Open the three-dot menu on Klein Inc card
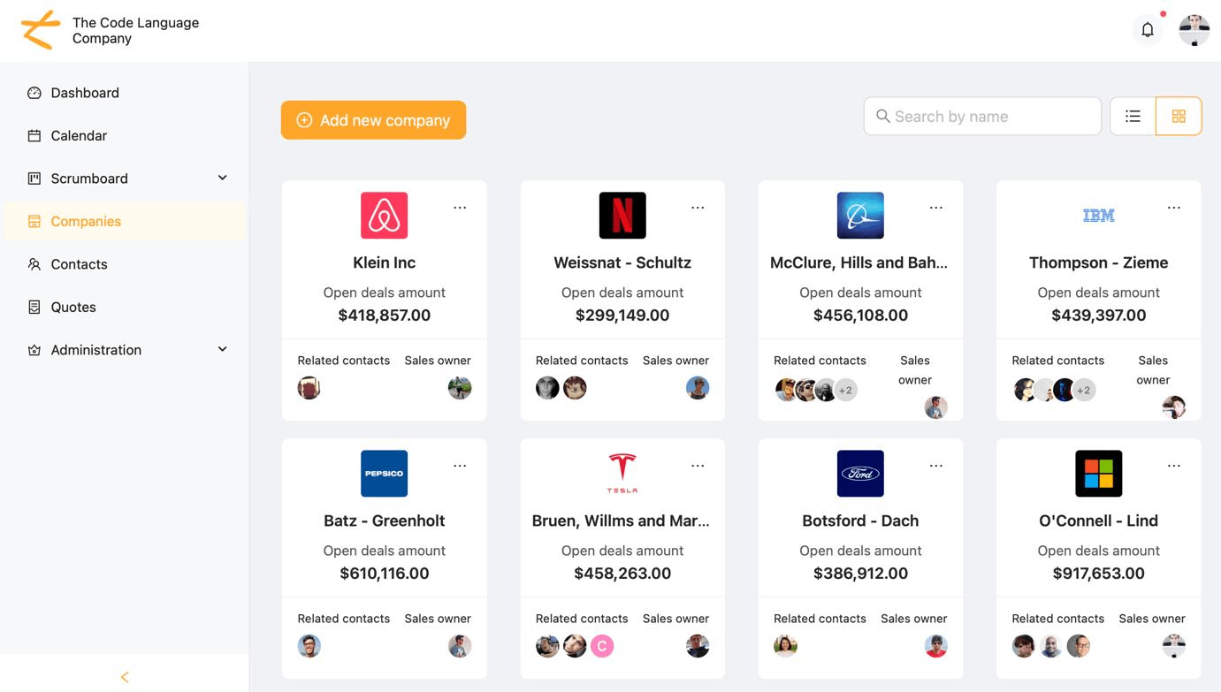The height and width of the screenshot is (692, 1221). pos(460,208)
